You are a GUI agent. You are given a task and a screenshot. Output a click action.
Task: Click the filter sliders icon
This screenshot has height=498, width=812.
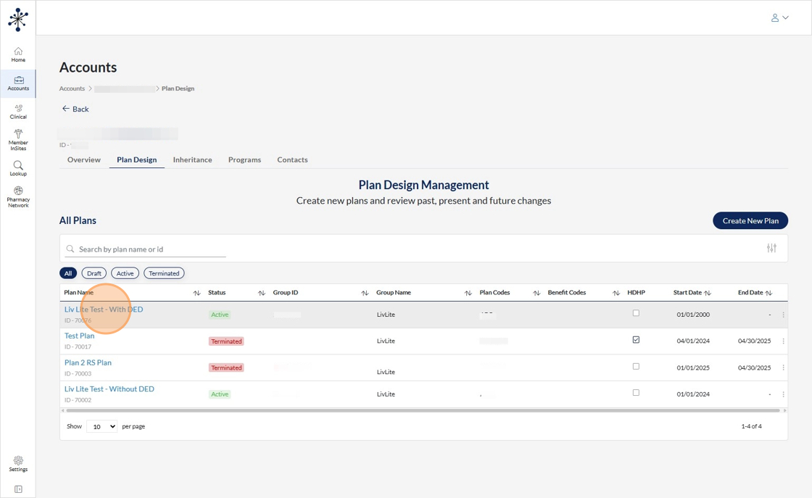(x=771, y=248)
